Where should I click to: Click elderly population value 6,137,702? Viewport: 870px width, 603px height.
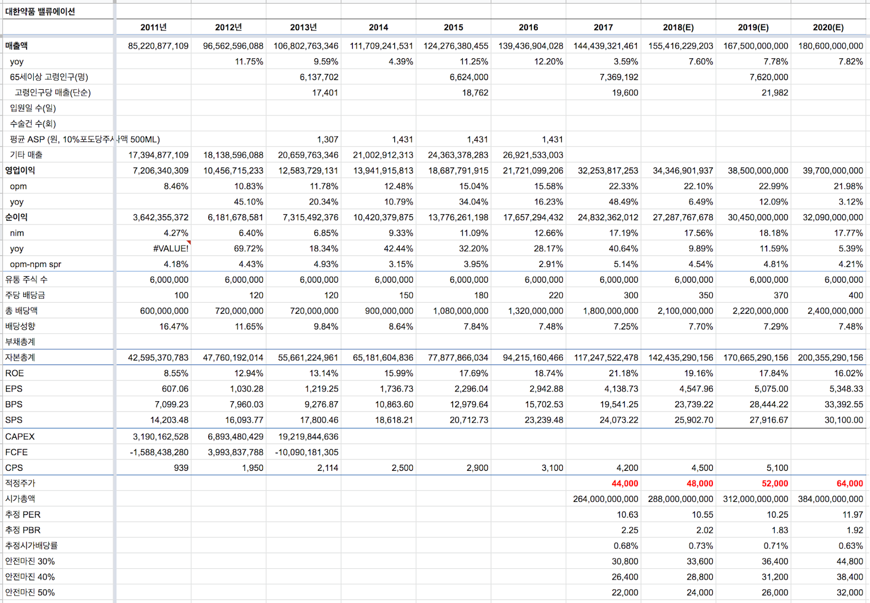(319, 77)
